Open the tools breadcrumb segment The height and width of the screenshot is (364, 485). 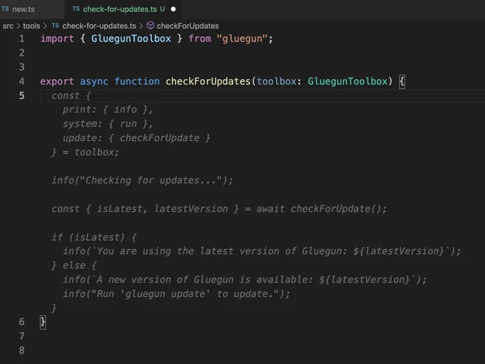coord(31,26)
